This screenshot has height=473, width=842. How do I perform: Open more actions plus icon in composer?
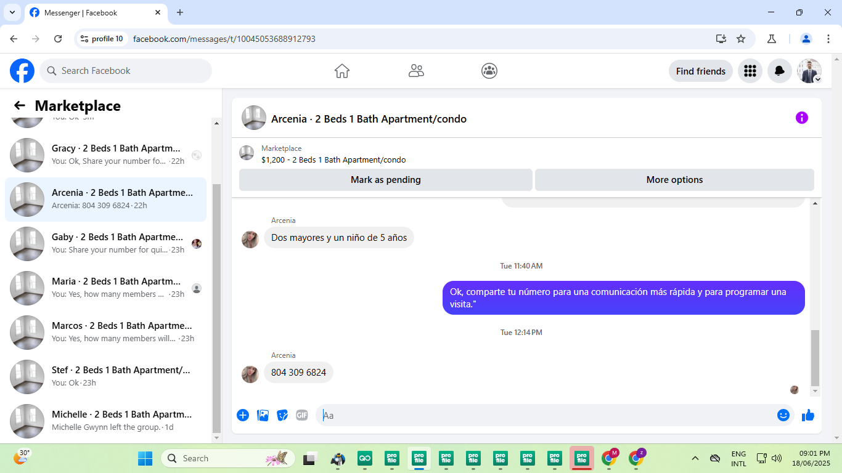[x=243, y=415]
